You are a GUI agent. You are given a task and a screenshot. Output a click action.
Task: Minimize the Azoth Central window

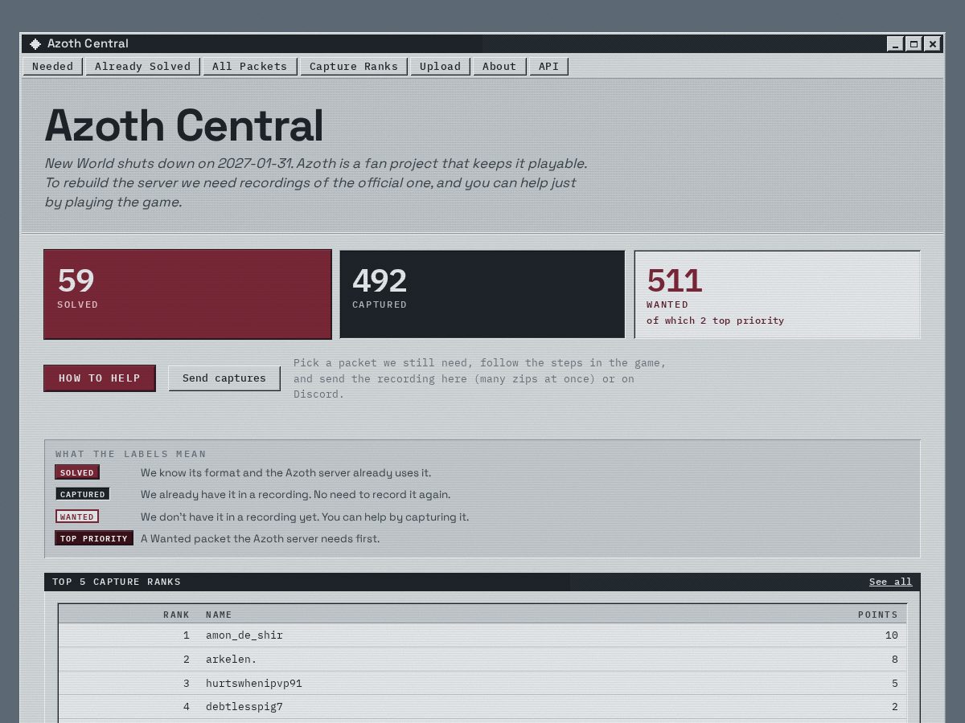(x=895, y=44)
